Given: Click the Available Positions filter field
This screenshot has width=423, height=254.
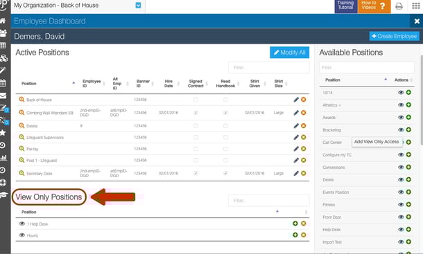Looking at the screenshot, I should (x=367, y=67).
